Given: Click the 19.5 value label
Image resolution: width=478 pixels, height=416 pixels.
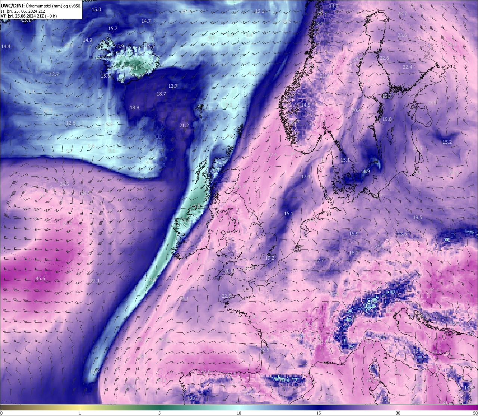Looking at the screenshot, I should coord(418,217).
